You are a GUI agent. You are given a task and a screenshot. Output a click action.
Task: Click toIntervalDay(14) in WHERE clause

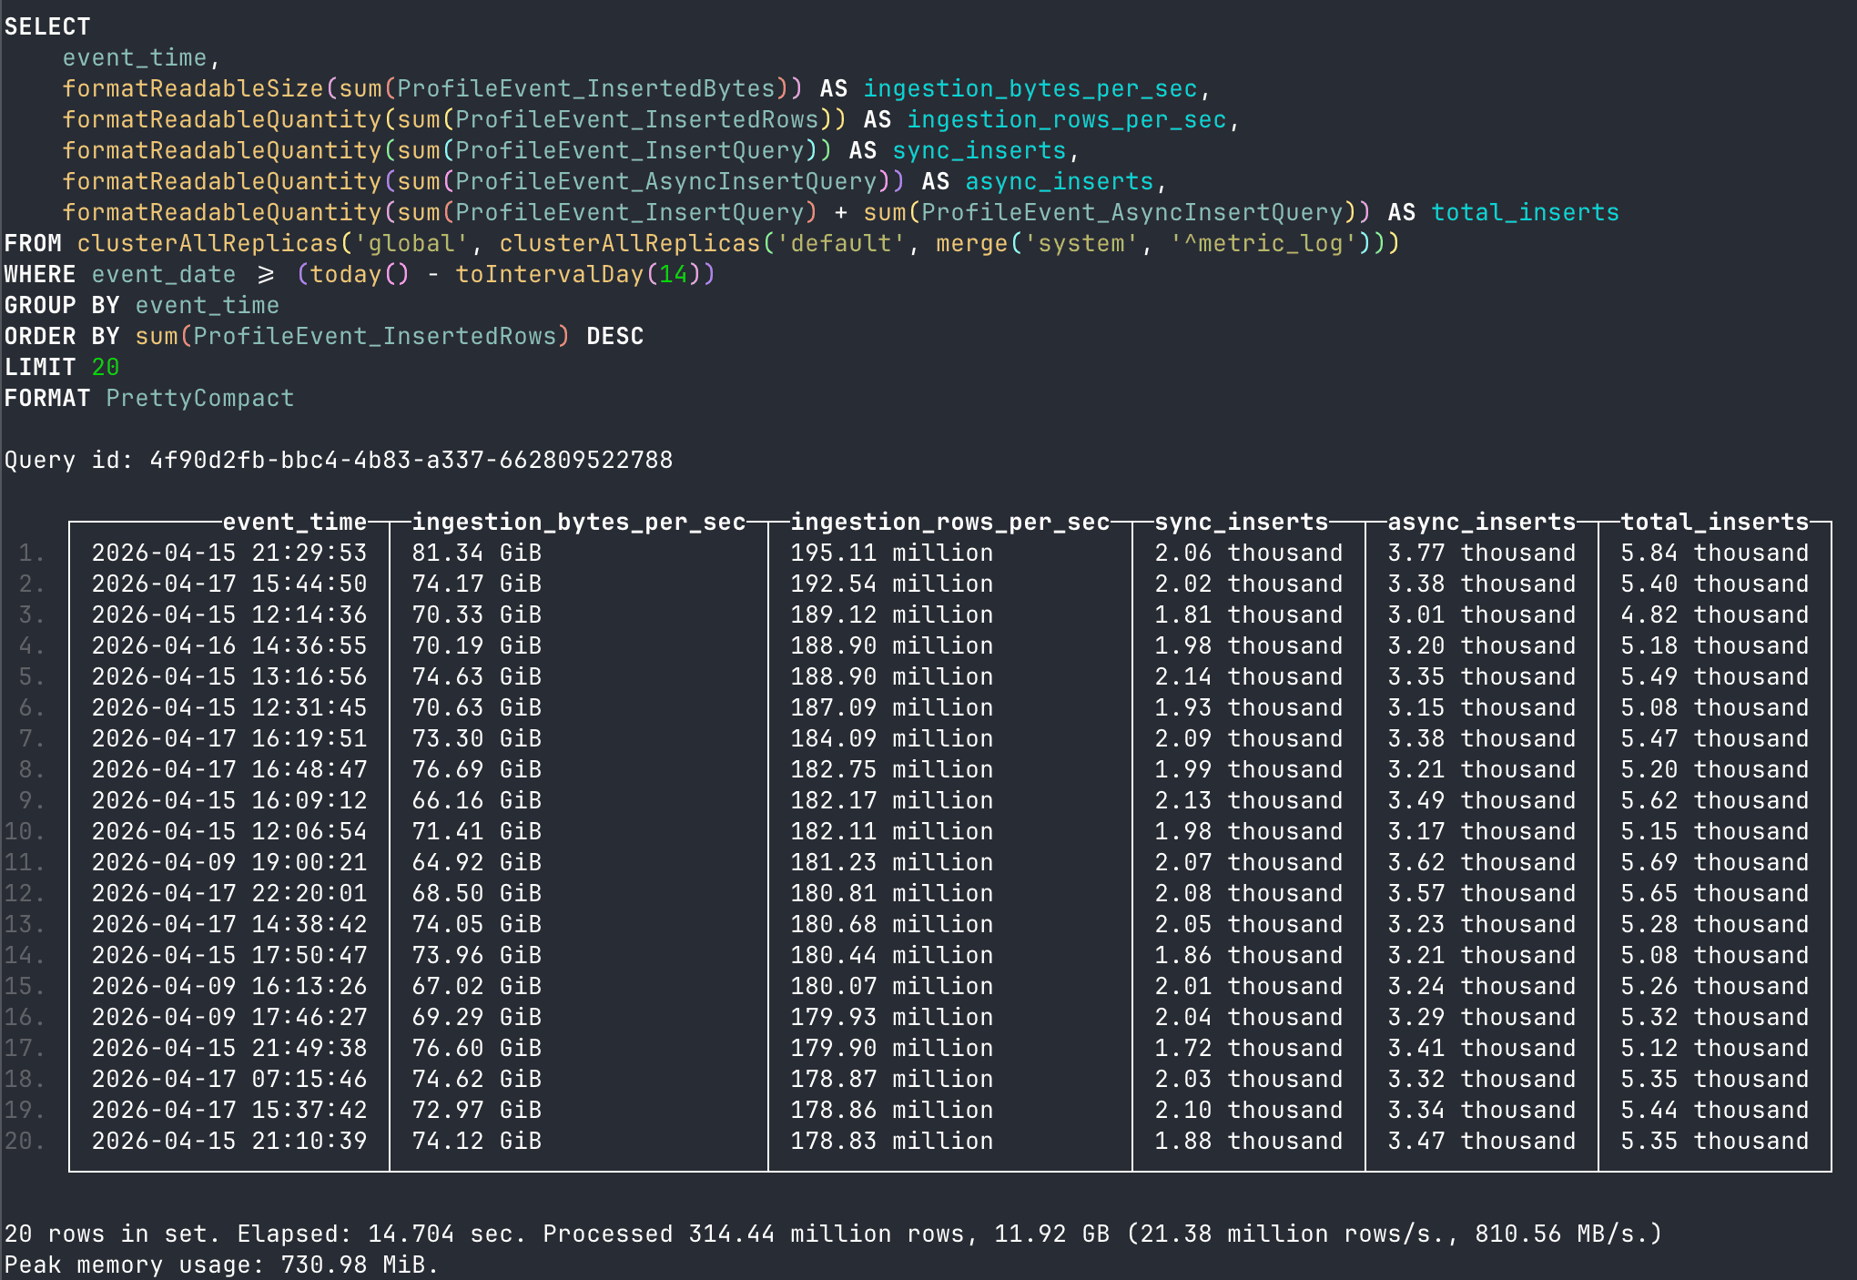pyautogui.click(x=579, y=274)
